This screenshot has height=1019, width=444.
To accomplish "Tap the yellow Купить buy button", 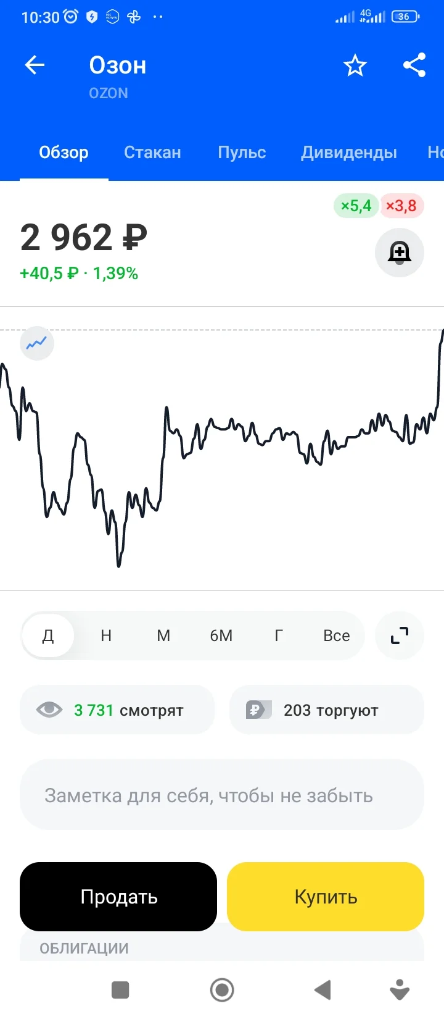I will coord(326,896).
